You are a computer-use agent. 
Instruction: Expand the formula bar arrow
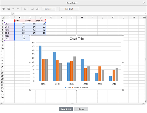click(x=146, y=14)
